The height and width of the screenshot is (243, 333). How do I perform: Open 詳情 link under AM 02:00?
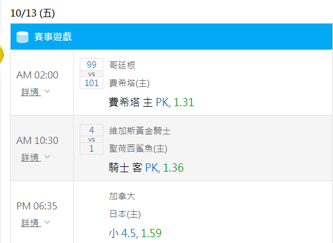click(x=31, y=92)
